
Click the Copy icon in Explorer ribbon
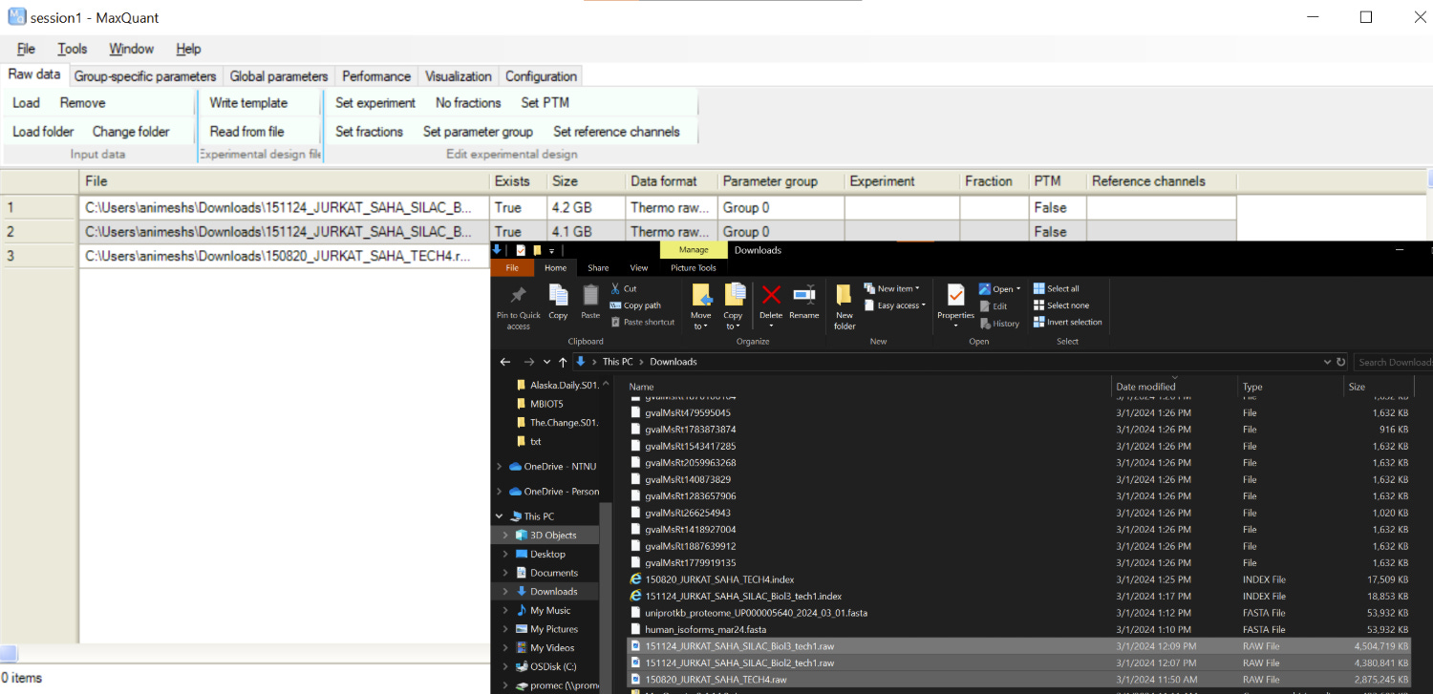tap(559, 295)
